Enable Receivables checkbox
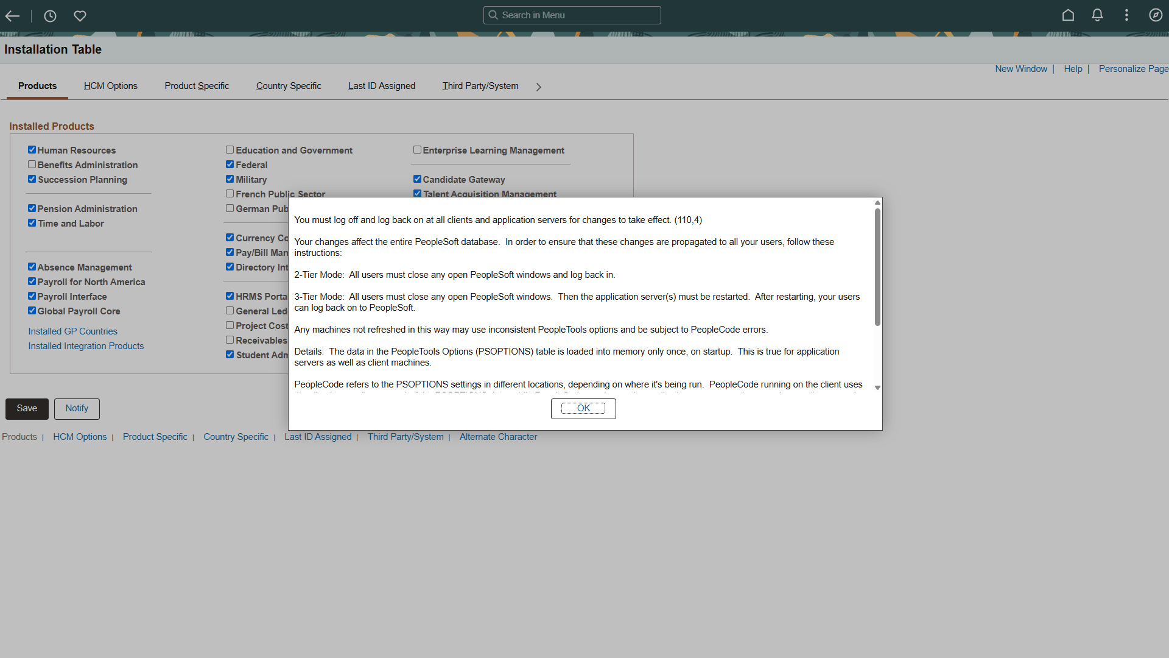 230,340
